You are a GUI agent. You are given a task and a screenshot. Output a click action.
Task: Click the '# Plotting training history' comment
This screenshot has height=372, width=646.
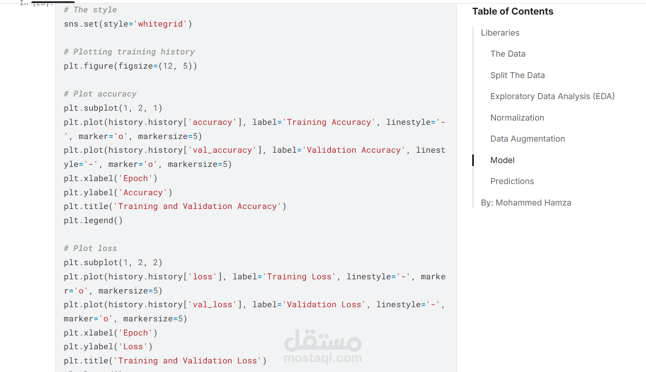[x=129, y=52]
